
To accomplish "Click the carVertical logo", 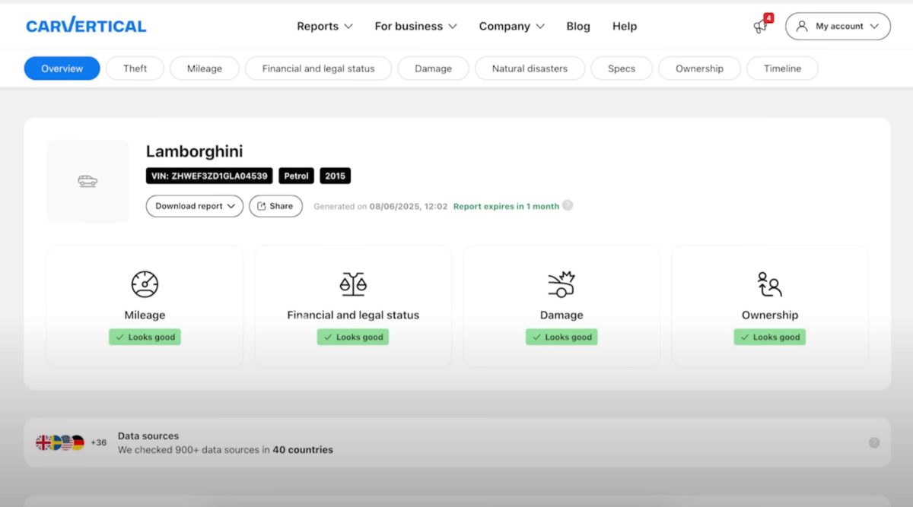I will click(86, 26).
